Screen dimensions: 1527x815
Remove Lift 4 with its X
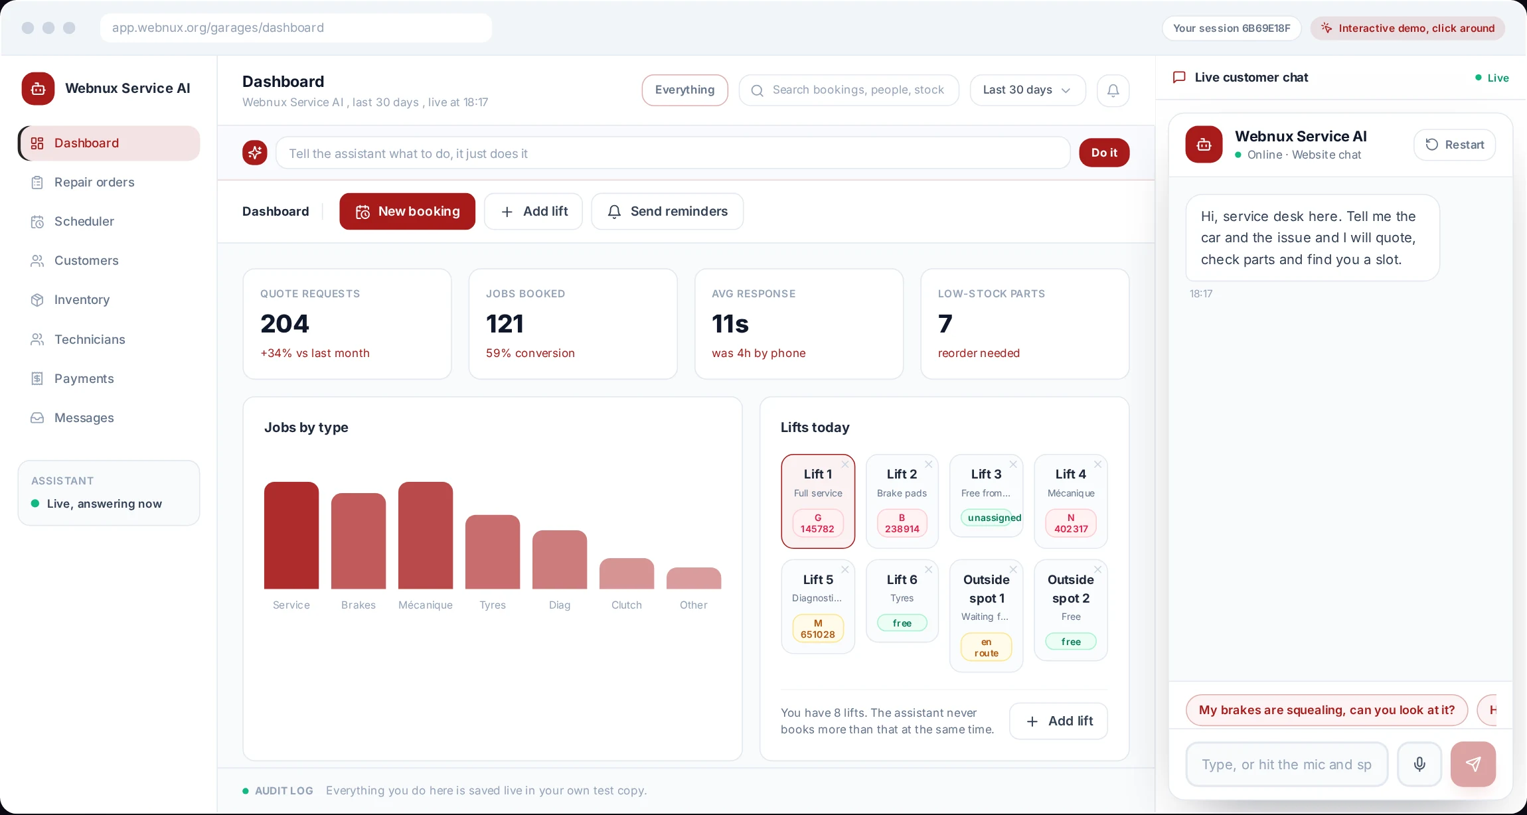[x=1097, y=465]
